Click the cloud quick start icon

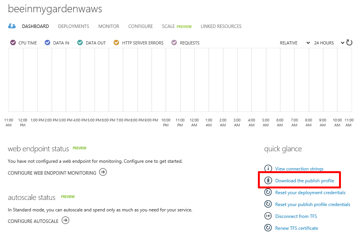tap(12, 26)
